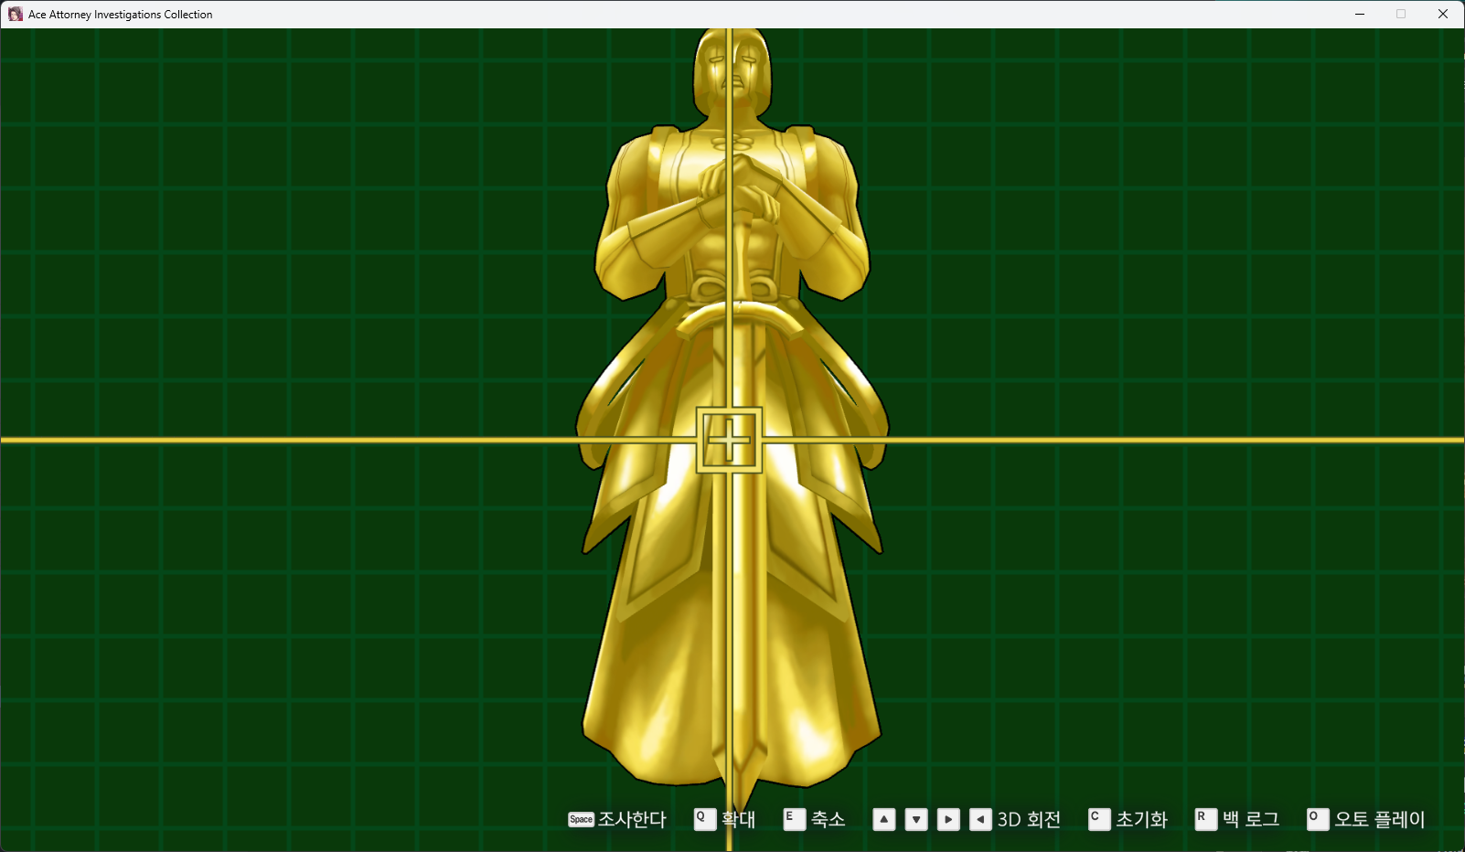Click the square crosshair cursor on the statue

point(729,440)
